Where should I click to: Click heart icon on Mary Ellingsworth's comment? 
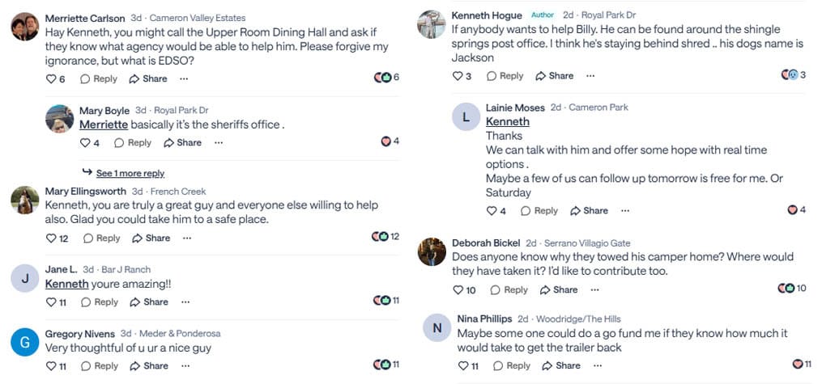pyautogui.click(x=52, y=238)
